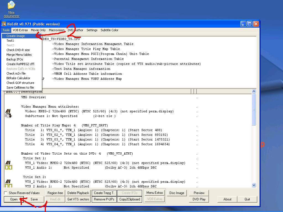Click the Get VTS sectors button
This screenshot has width=283, height=212.
(x=78, y=199)
